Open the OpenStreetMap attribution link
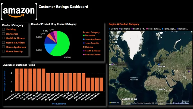193x109 pixels. click(181, 103)
